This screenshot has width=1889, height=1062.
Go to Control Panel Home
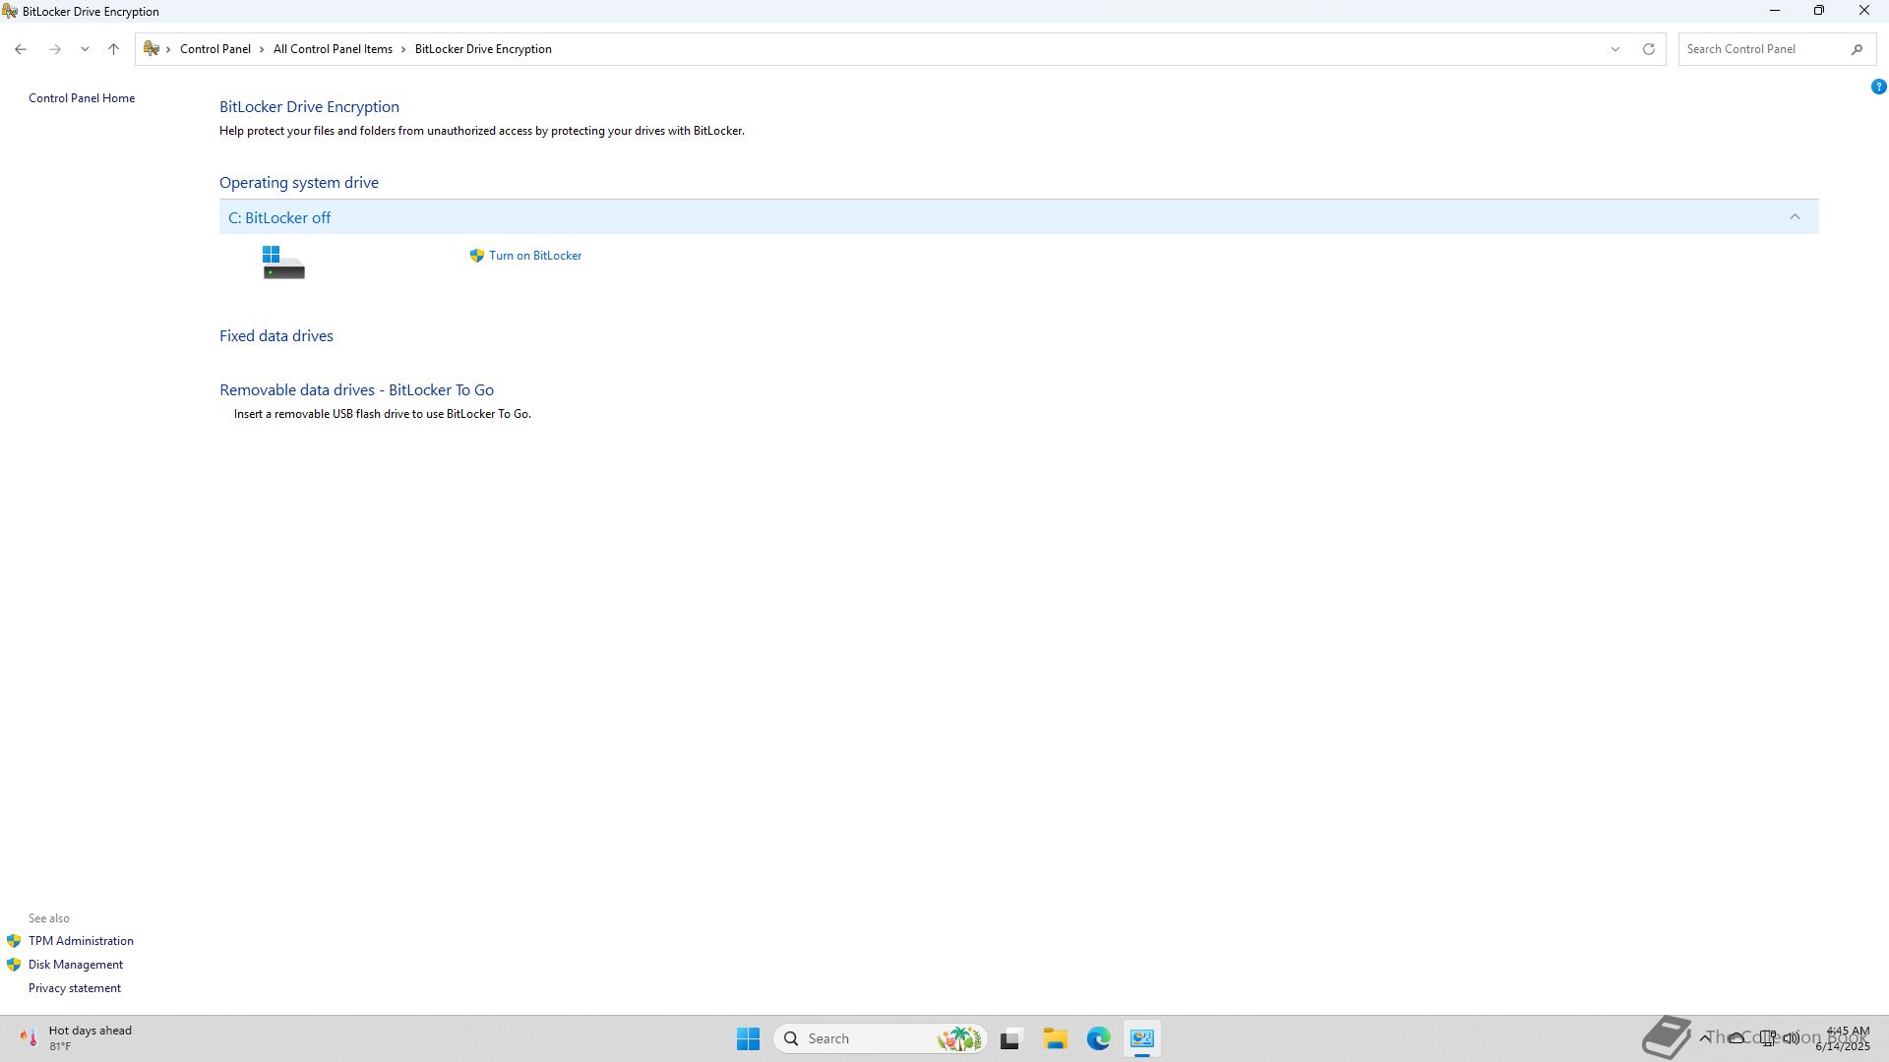click(82, 98)
